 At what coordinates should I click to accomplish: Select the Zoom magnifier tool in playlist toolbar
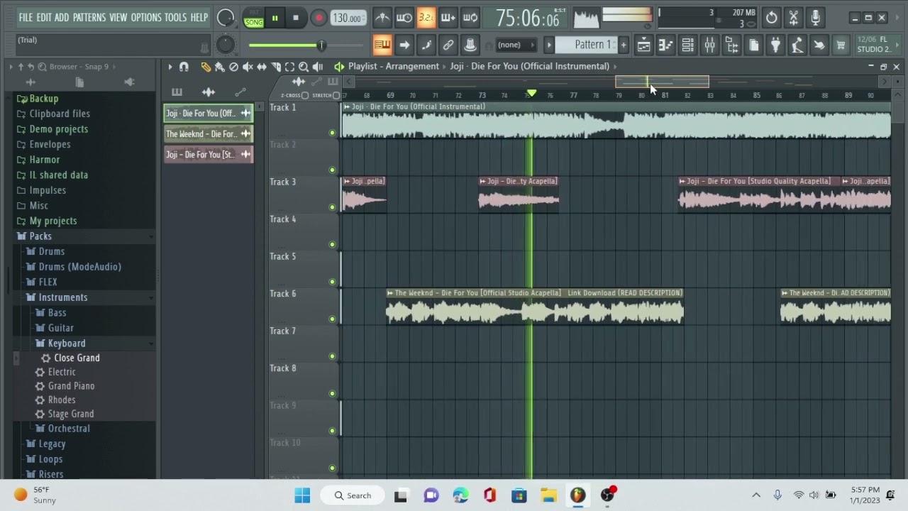pyautogui.click(x=304, y=67)
